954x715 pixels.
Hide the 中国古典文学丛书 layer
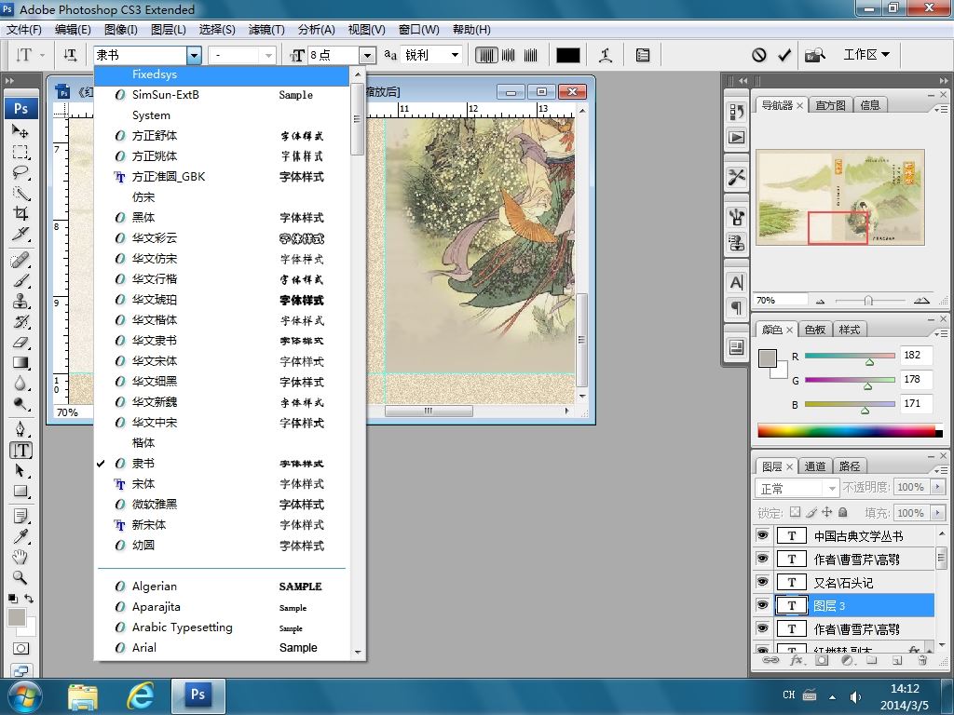point(762,535)
